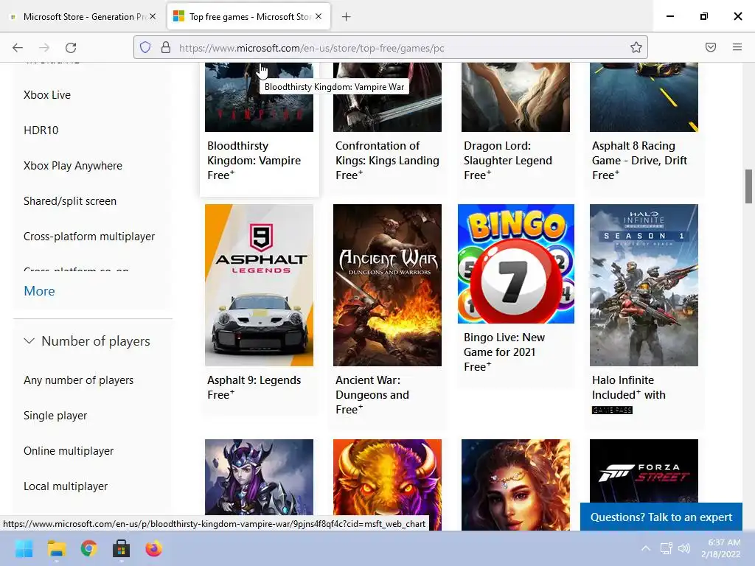Open Asphalt 9: Legends title link

tap(254, 380)
